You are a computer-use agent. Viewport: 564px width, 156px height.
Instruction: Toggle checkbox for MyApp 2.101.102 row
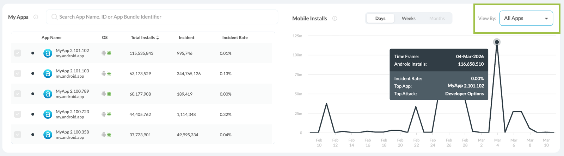(x=18, y=53)
